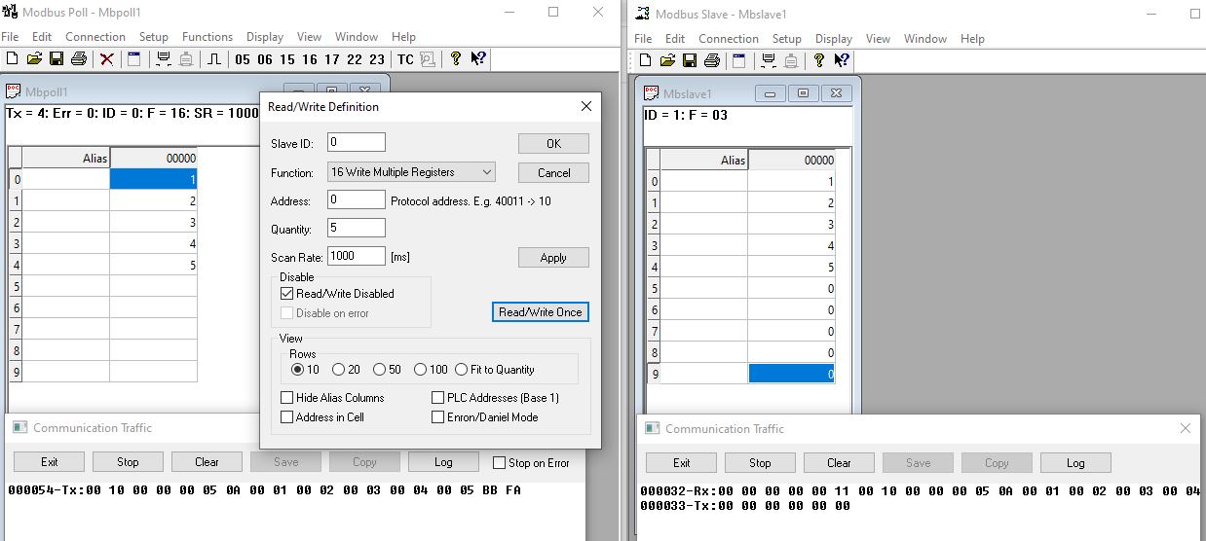Select function 05 in Modbus Poll toolbar
Viewport: 1206px width, 541px height.
[x=243, y=59]
